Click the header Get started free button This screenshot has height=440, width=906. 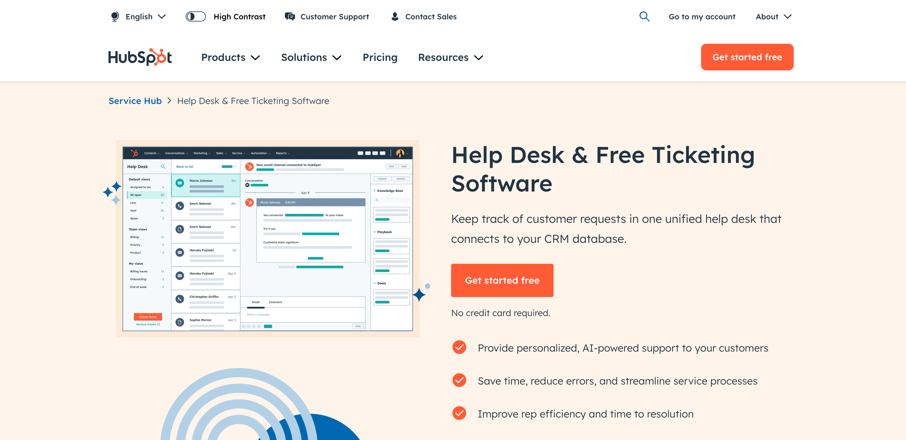747,57
